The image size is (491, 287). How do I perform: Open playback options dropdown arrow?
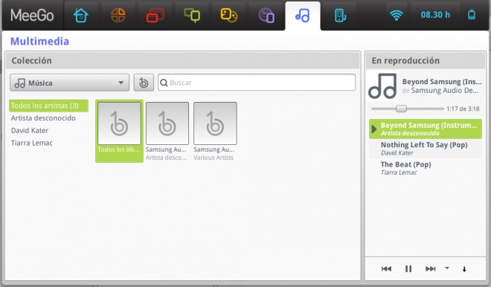point(447,268)
